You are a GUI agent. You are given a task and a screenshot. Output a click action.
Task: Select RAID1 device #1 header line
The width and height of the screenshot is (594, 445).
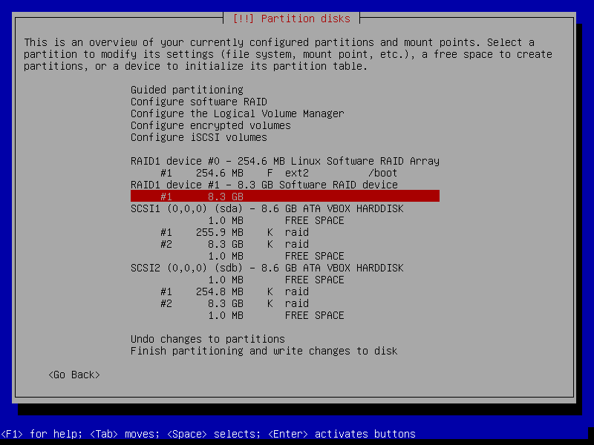coord(264,185)
